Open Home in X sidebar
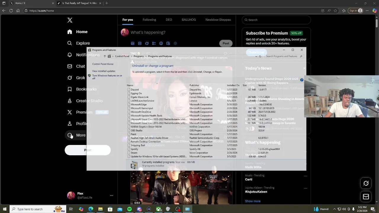 (x=77, y=32)
